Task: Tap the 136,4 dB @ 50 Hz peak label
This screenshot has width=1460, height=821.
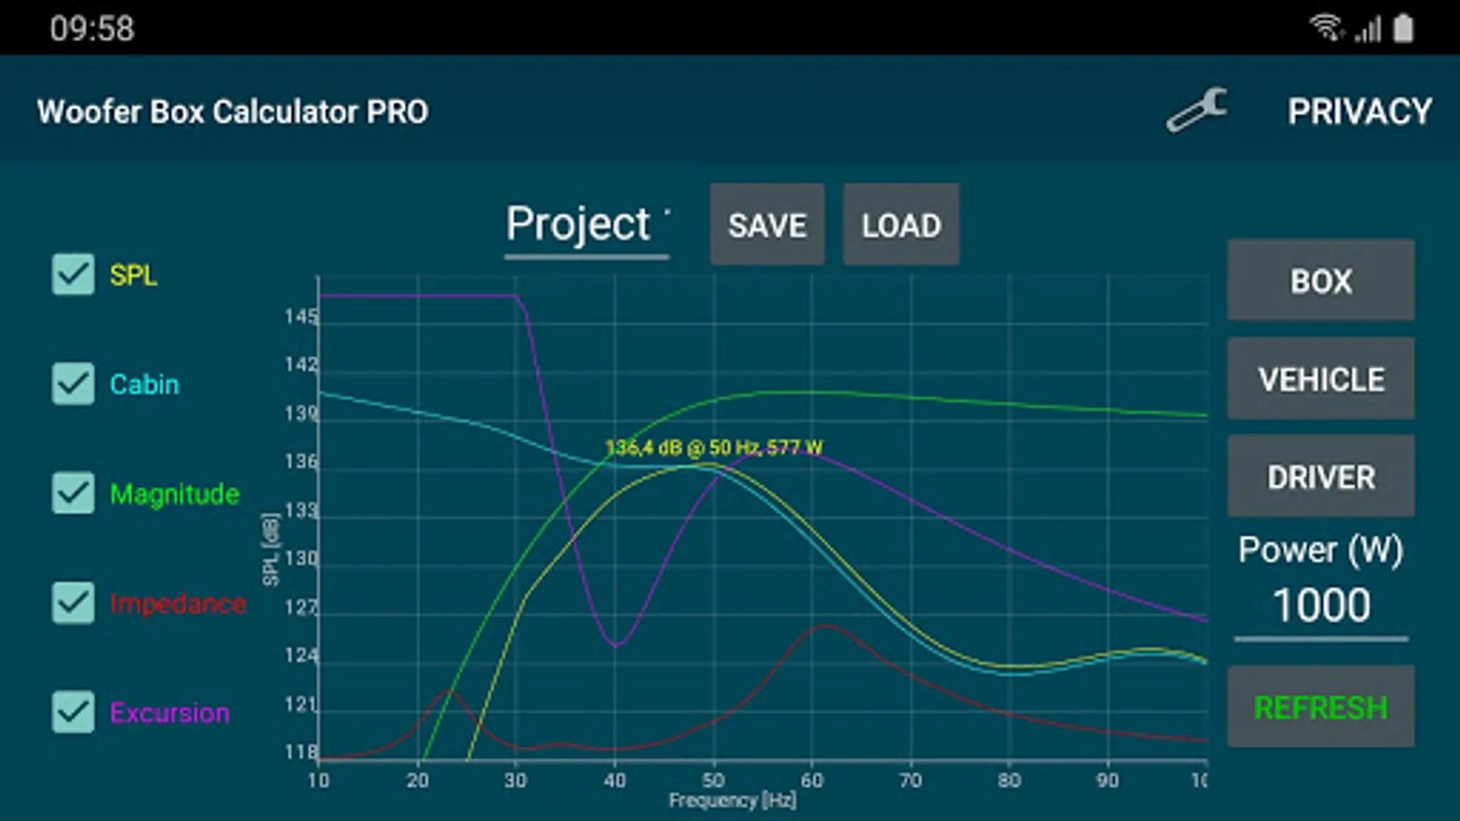Action: click(714, 447)
